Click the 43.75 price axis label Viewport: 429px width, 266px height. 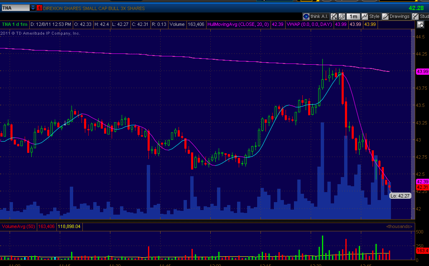(x=421, y=88)
